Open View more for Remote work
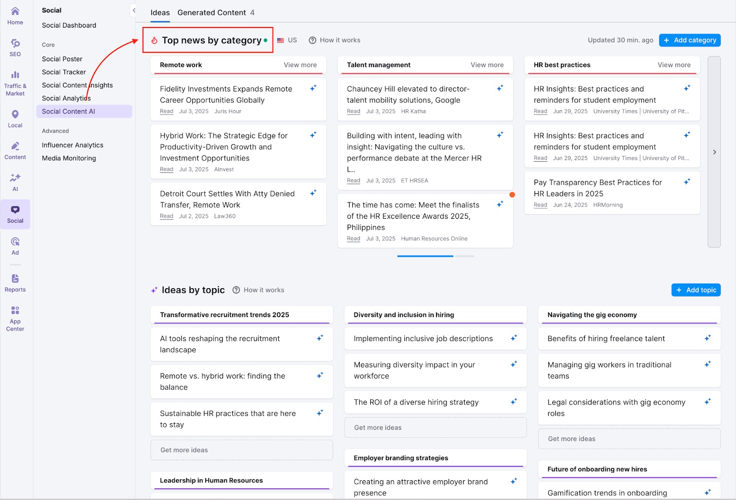This screenshot has width=736, height=500. (x=300, y=65)
